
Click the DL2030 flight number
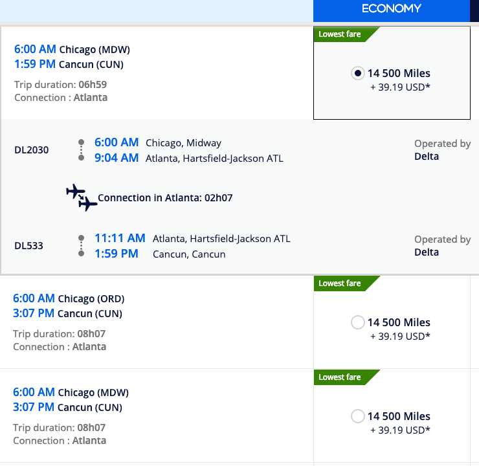point(32,150)
